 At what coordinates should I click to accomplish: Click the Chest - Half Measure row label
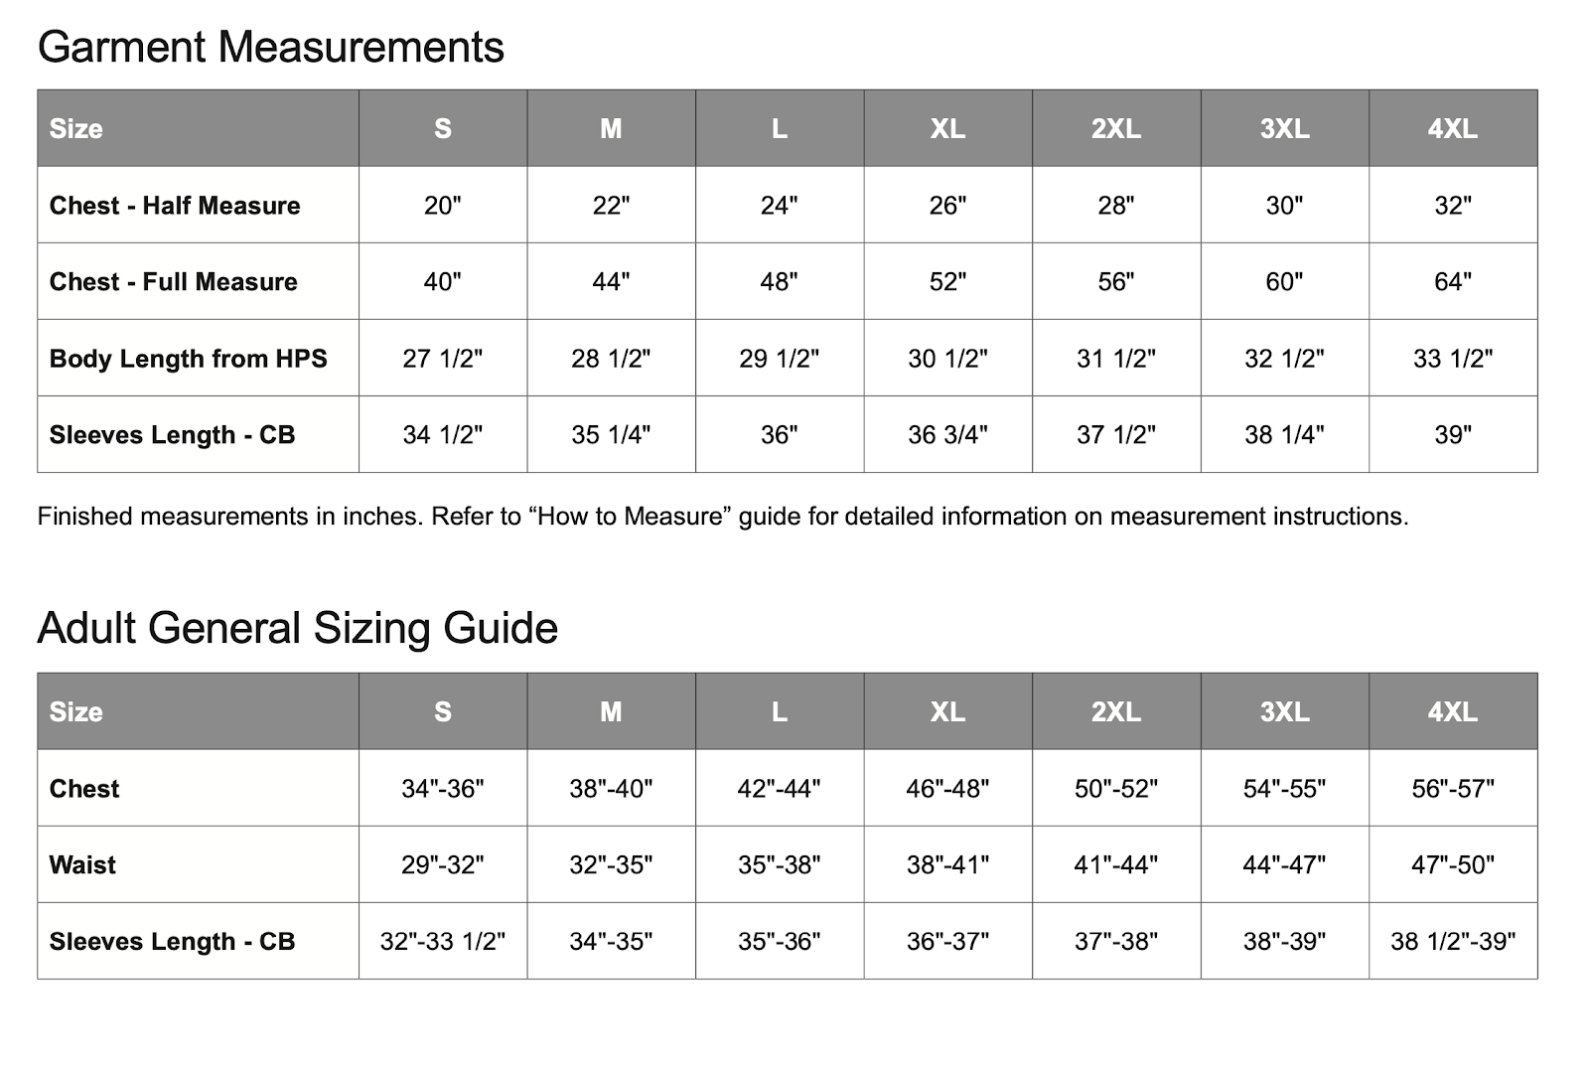click(175, 206)
